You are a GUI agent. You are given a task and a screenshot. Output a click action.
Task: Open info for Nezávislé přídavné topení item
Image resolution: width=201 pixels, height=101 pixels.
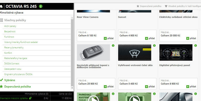113,46
